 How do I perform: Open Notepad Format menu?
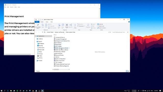(x=12, y=7)
